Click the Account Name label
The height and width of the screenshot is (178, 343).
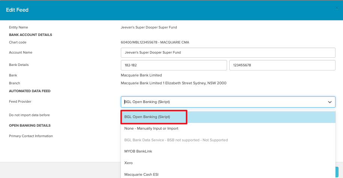[21, 52]
